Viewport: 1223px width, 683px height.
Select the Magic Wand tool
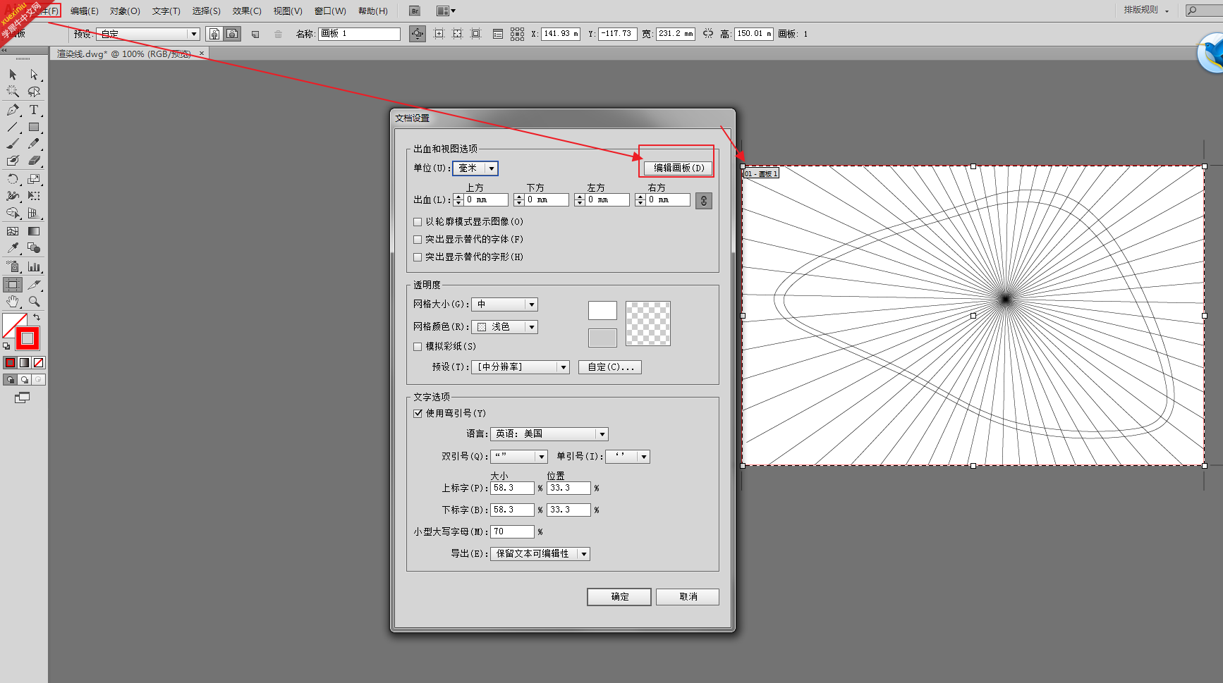pos(13,92)
